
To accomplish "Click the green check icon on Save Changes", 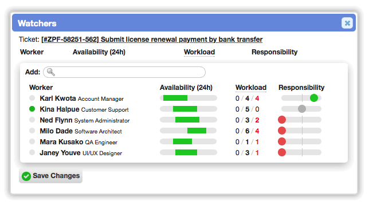I will tap(26, 176).
